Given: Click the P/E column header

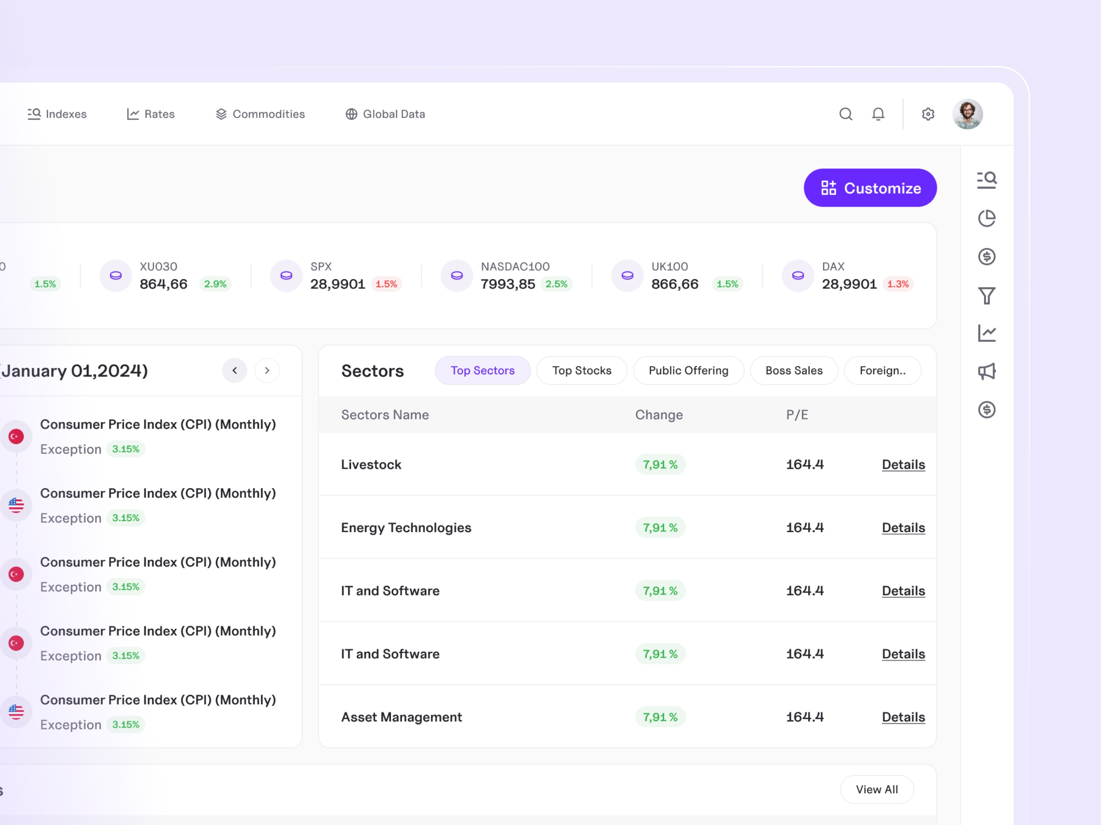Looking at the screenshot, I should (797, 415).
